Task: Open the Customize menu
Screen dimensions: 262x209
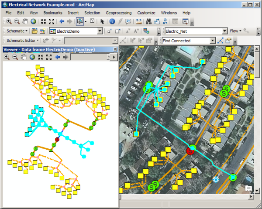Action: pyautogui.click(x=146, y=13)
